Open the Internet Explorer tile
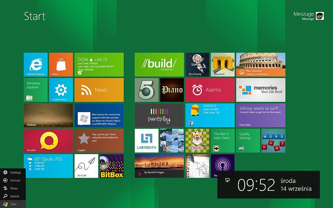 (35, 65)
